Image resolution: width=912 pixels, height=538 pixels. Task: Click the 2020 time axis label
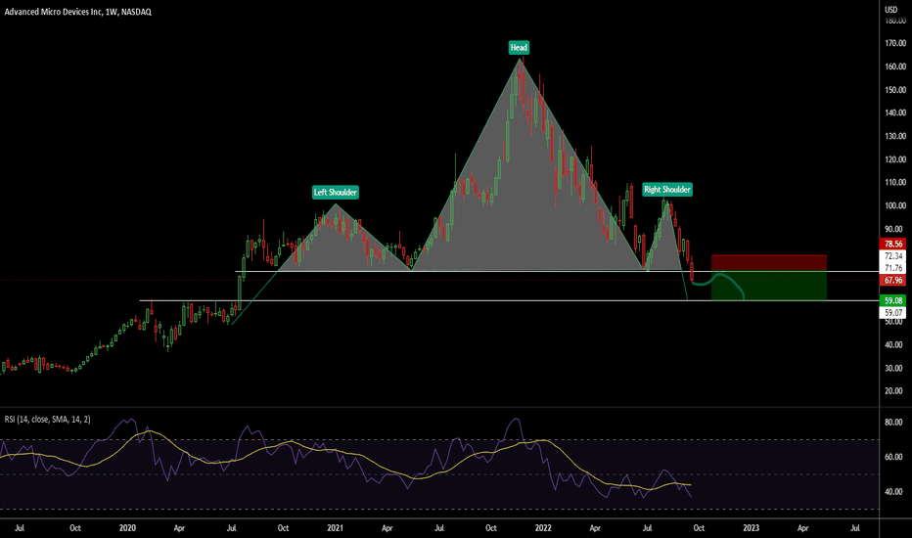[x=127, y=528]
